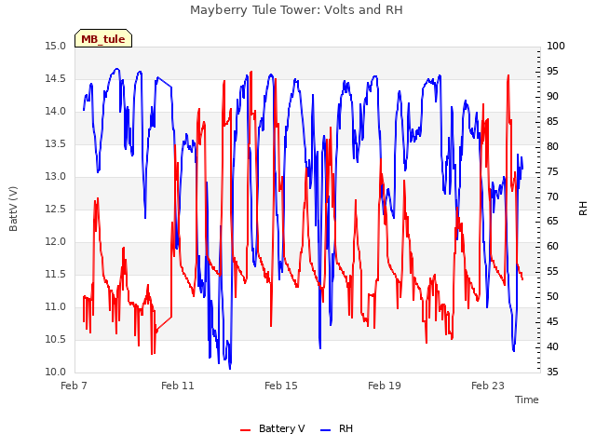Click the 55 right axis value
Viewport: 596px width, 447px height.
tap(552, 272)
